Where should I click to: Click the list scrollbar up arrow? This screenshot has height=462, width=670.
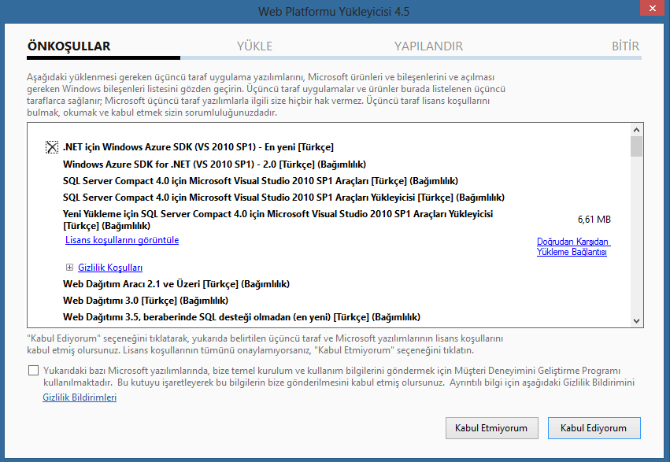[x=636, y=130]
